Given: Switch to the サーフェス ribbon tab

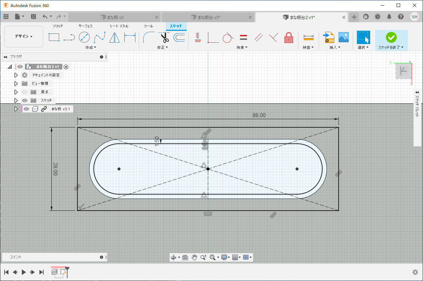Looking at the screenshot, I should click(x=86, y=26).
